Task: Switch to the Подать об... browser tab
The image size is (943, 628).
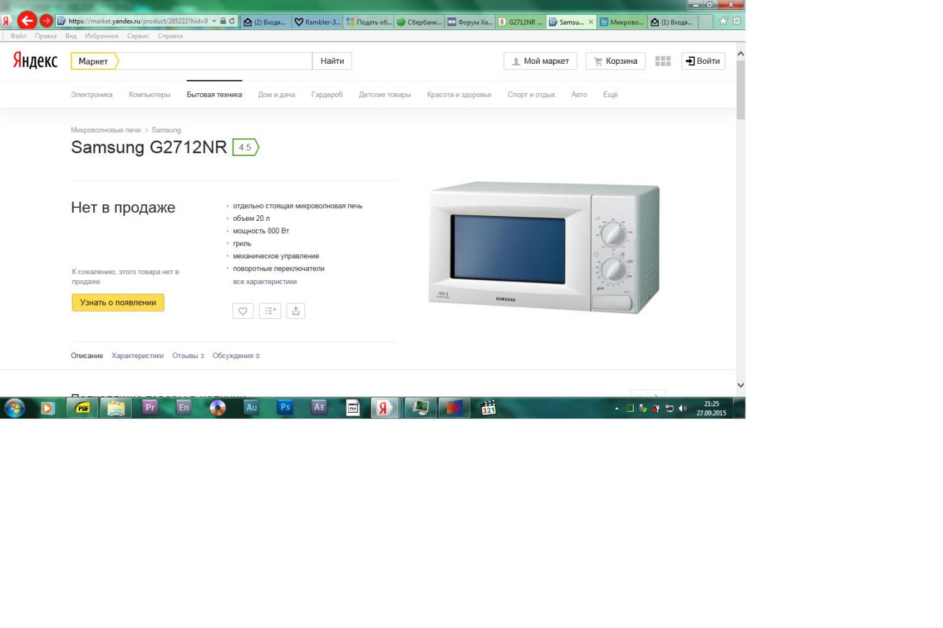Action: click(x=368, y=22)
